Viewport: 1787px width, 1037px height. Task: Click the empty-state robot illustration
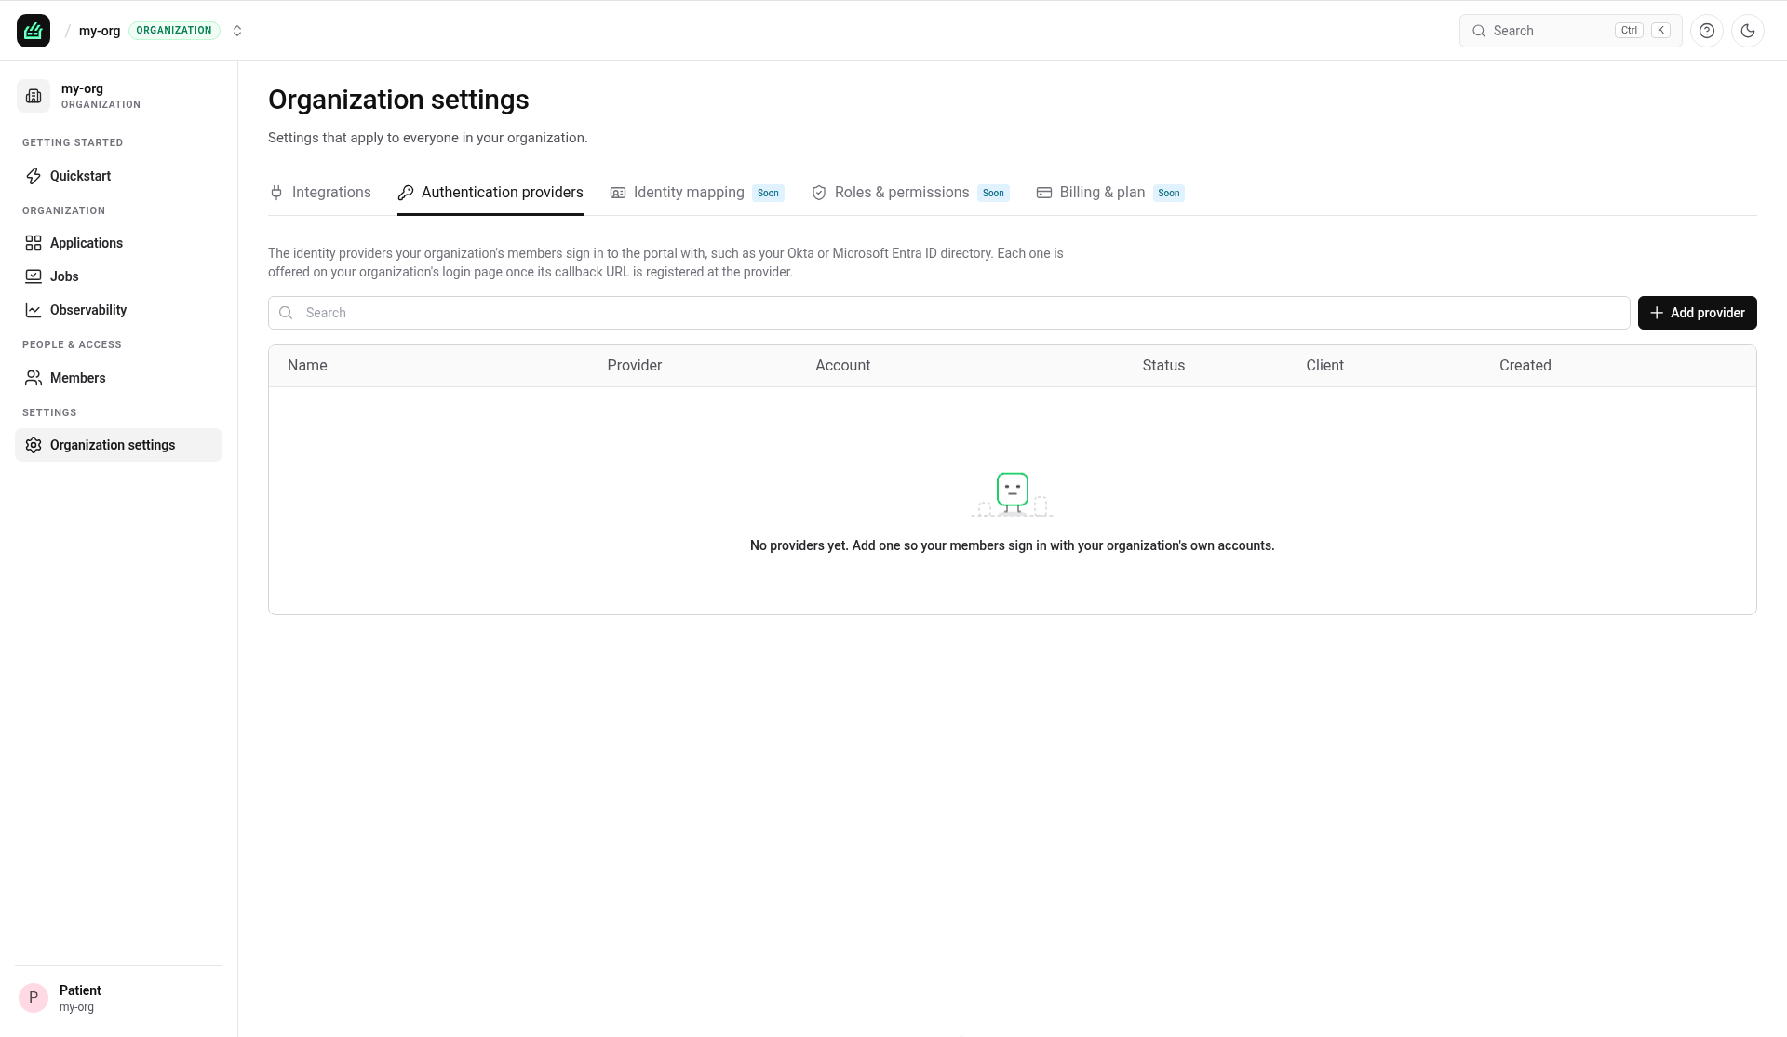point(1013,494)
